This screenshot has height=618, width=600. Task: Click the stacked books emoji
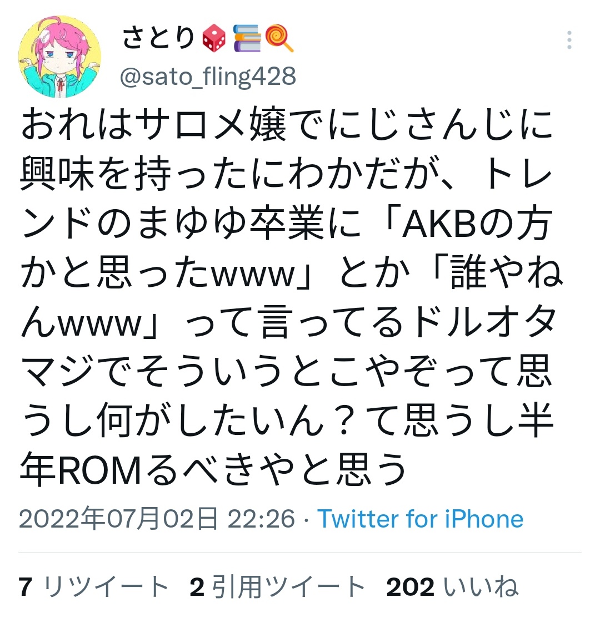pyautogui.click(x=247, y=38)
